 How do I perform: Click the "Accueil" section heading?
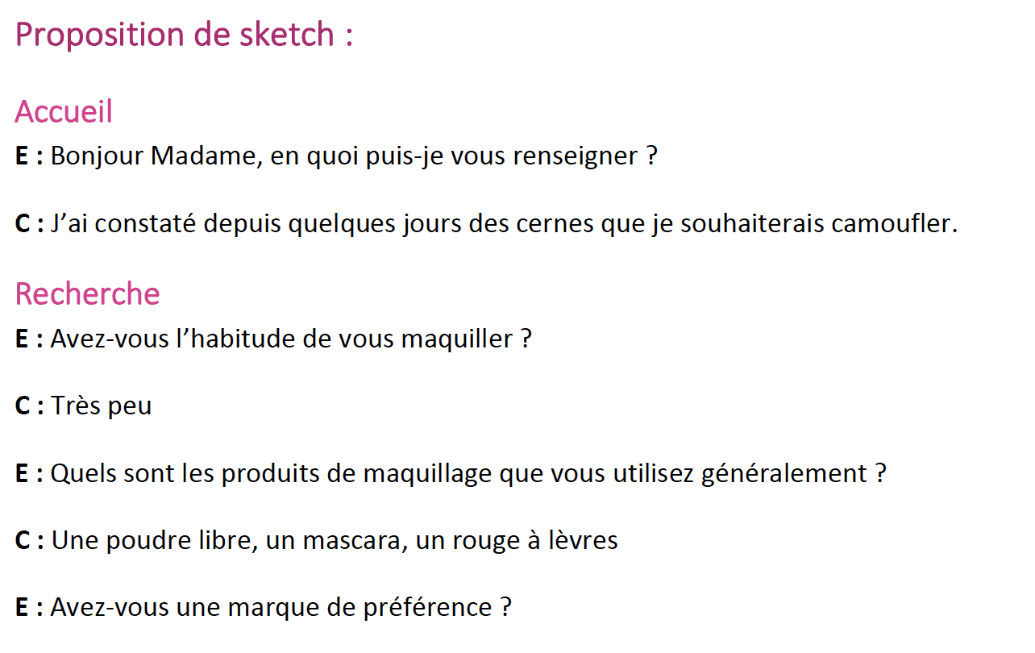pos(64,111)
